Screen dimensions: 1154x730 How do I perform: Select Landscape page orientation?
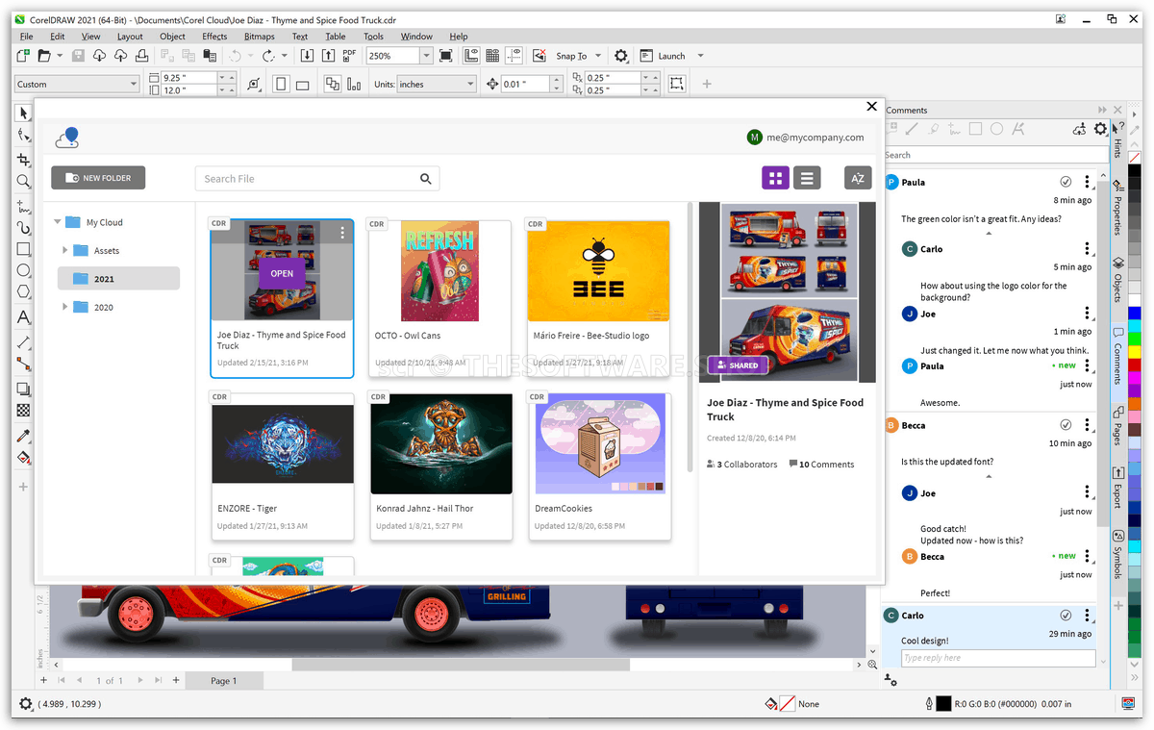click(302, 85)
